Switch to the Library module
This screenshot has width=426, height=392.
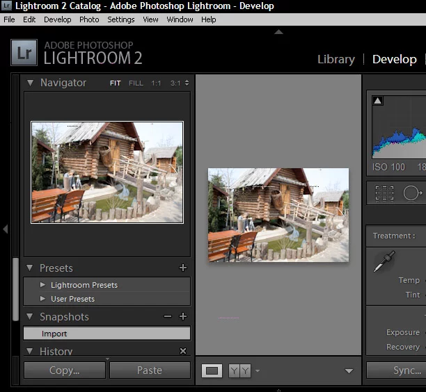coord(336,59)
